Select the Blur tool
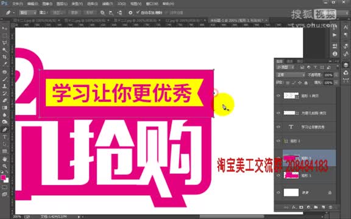Viewport: 351px width, 219px height. pos(4,115)
